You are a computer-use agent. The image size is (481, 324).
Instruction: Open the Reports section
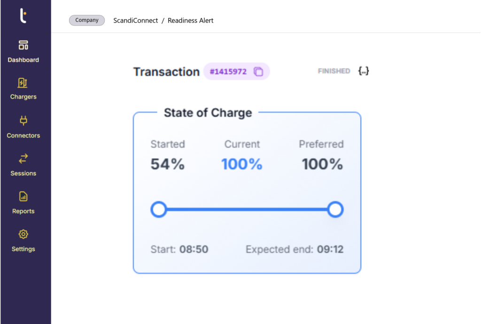[23, 197]
